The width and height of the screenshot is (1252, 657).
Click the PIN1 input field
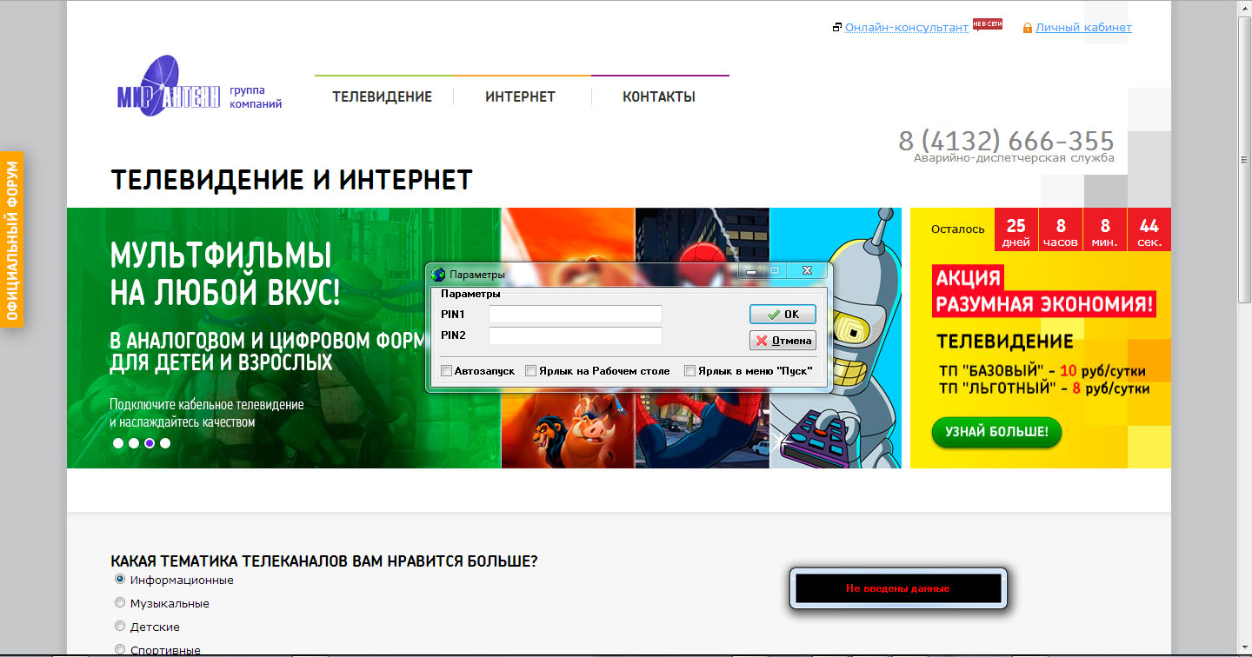(x=576, y=314)
